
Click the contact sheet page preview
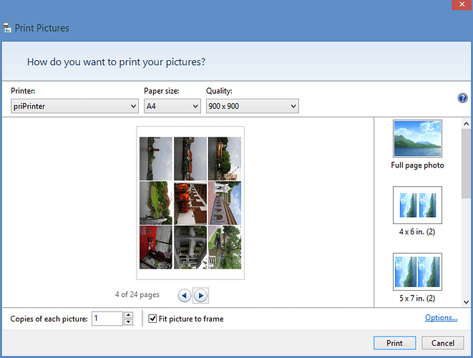pyautogui.click(x=190, y=203)
